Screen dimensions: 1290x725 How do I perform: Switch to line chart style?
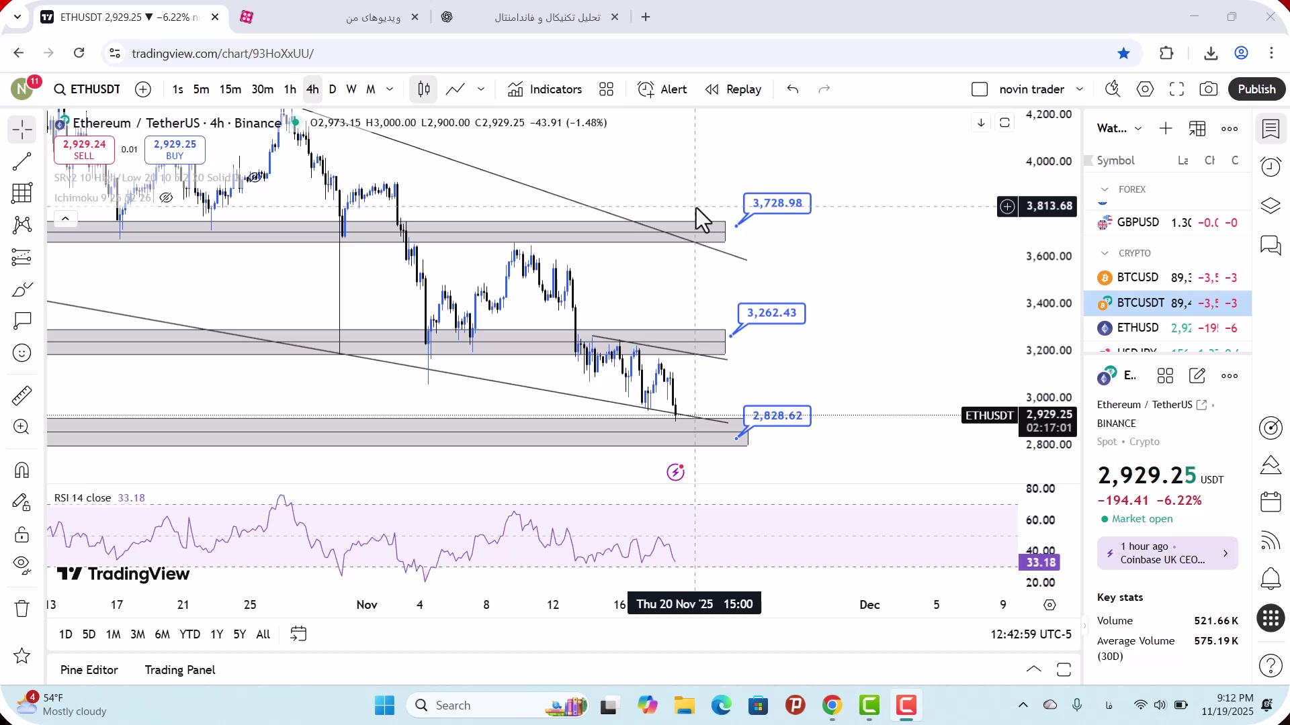tap(456, 89)
